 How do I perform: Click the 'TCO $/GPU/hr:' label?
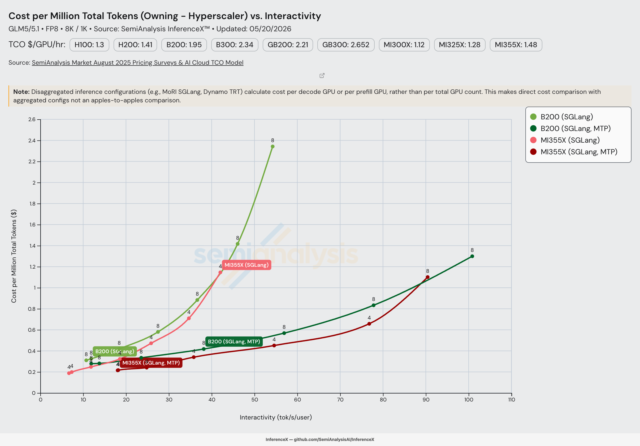click(x=37, y=45)
